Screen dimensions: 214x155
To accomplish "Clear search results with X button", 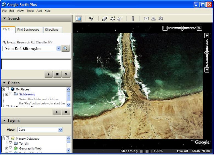I will coord(66,74).
